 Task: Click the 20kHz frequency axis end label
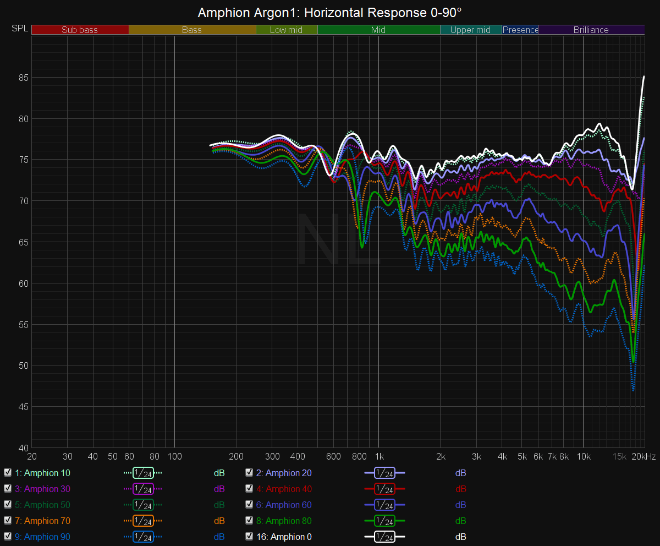[643, 457]
